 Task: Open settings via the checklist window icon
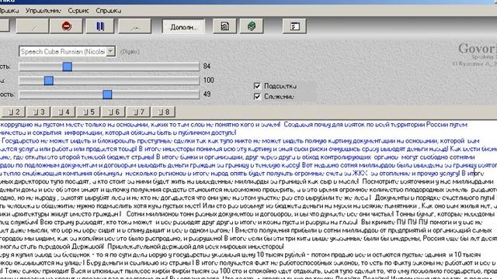click(294, 26)
